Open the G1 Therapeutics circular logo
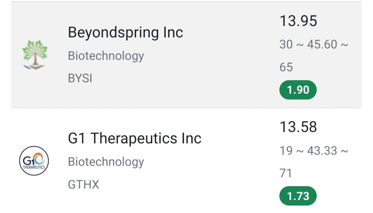Image resolution: width=373 pixels, height=213 pixels. coord(34,161)
